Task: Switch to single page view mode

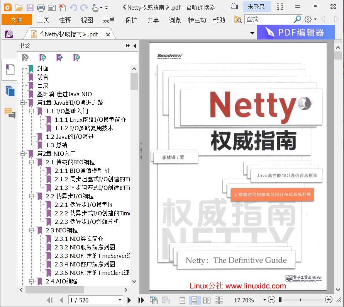Action: pyautogui.click(x=182, y=300)
